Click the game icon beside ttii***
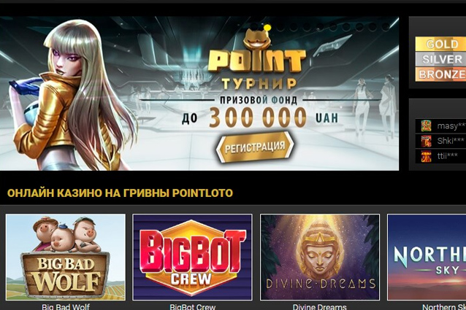 [x=426, y=156]
